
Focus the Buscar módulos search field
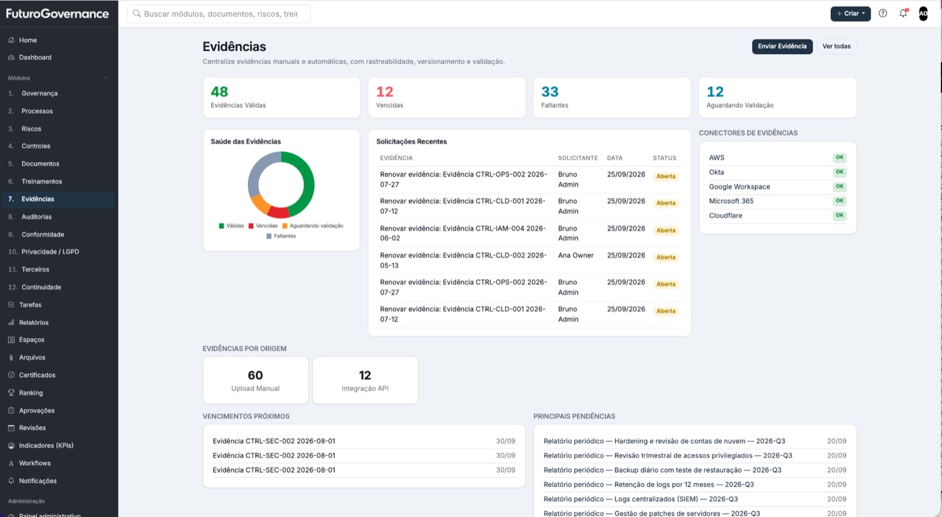coord(218,14)
